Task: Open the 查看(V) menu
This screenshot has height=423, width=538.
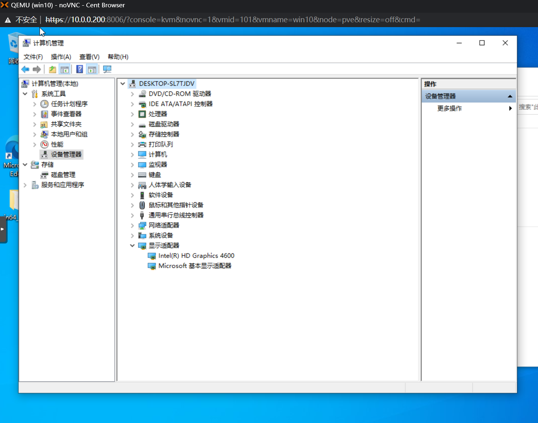Action: [x=90, y=57]
